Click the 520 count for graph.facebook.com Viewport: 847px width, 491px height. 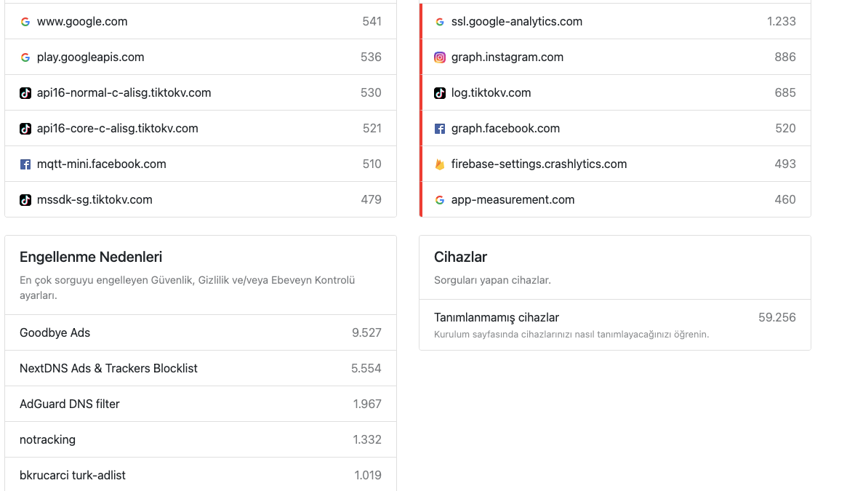785,129
